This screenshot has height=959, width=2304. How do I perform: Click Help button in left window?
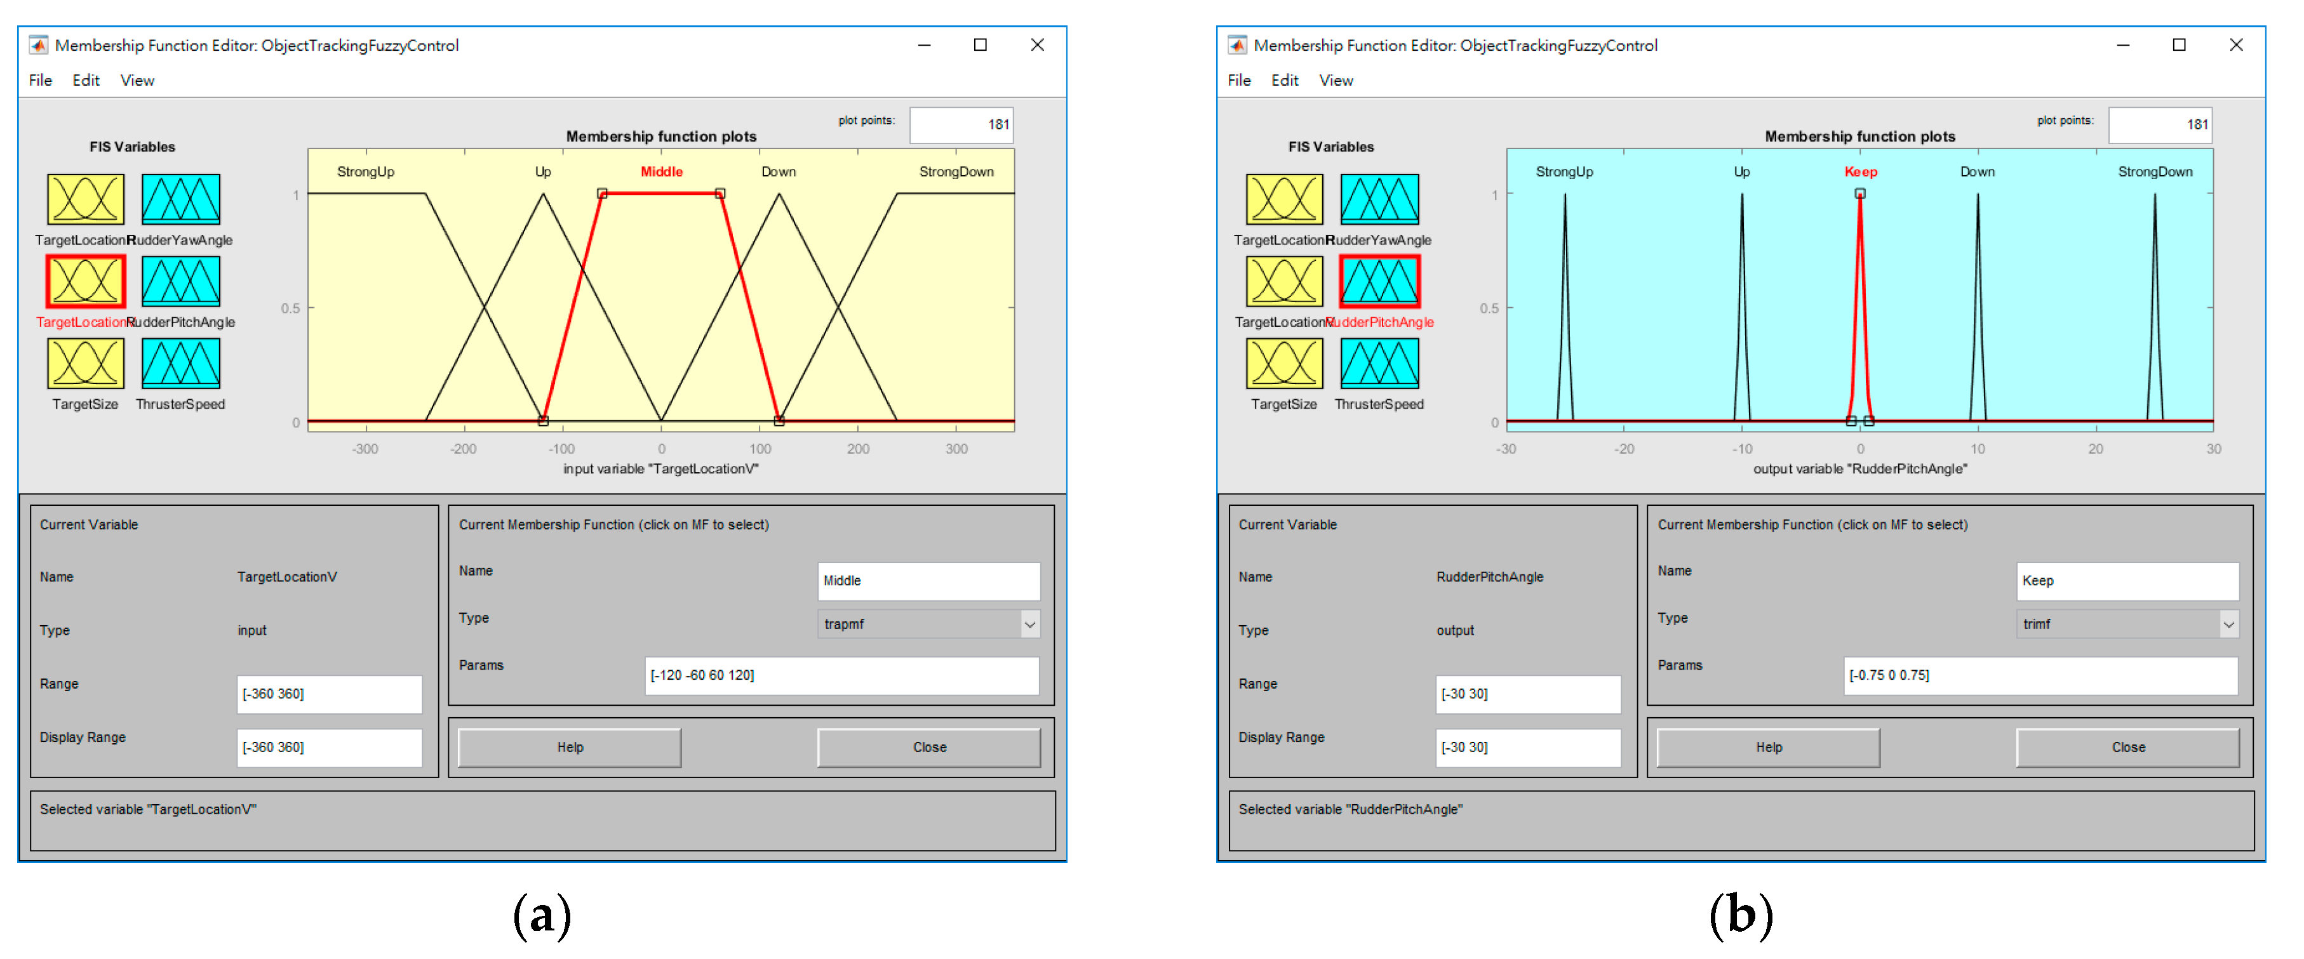[570, 748]
